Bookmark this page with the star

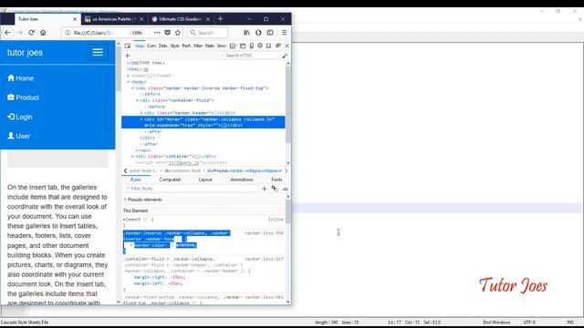click(178, 33)
